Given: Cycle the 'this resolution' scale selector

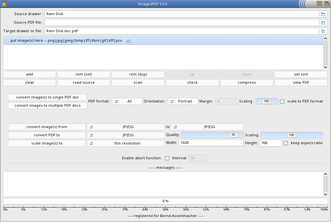Looking at the screenshot, I should click(x=125, y=144).
